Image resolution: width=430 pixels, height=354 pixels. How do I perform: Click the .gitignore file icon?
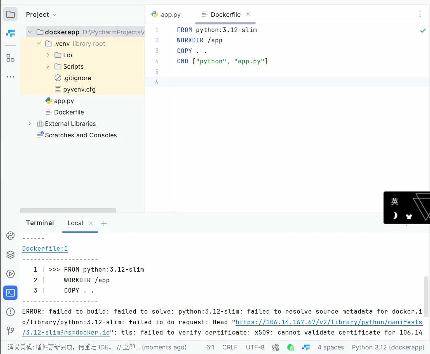tap(58, 78)
